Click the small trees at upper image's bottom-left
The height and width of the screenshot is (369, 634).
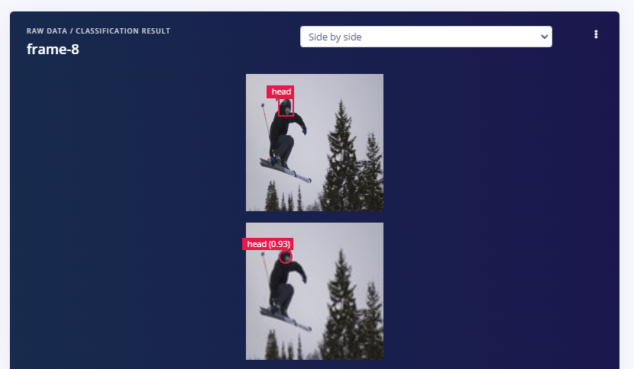pyautogui.click(x=283, y=197)
